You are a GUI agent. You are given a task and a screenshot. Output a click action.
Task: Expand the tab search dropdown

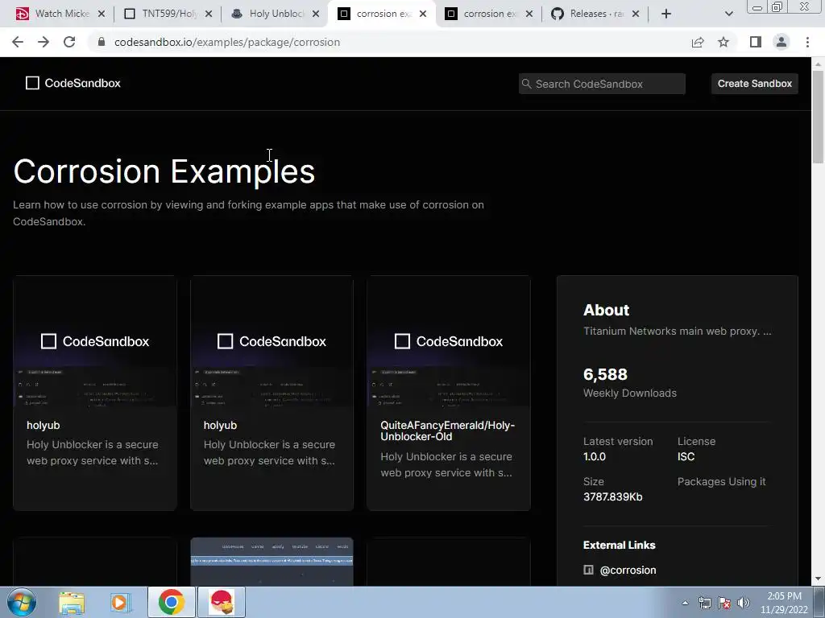click(728, 14)
